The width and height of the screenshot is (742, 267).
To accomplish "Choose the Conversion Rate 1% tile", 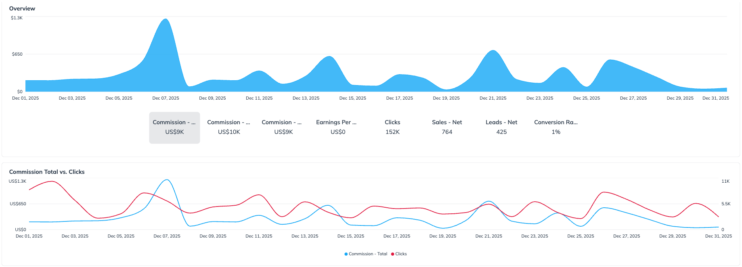I will [556, 127].
